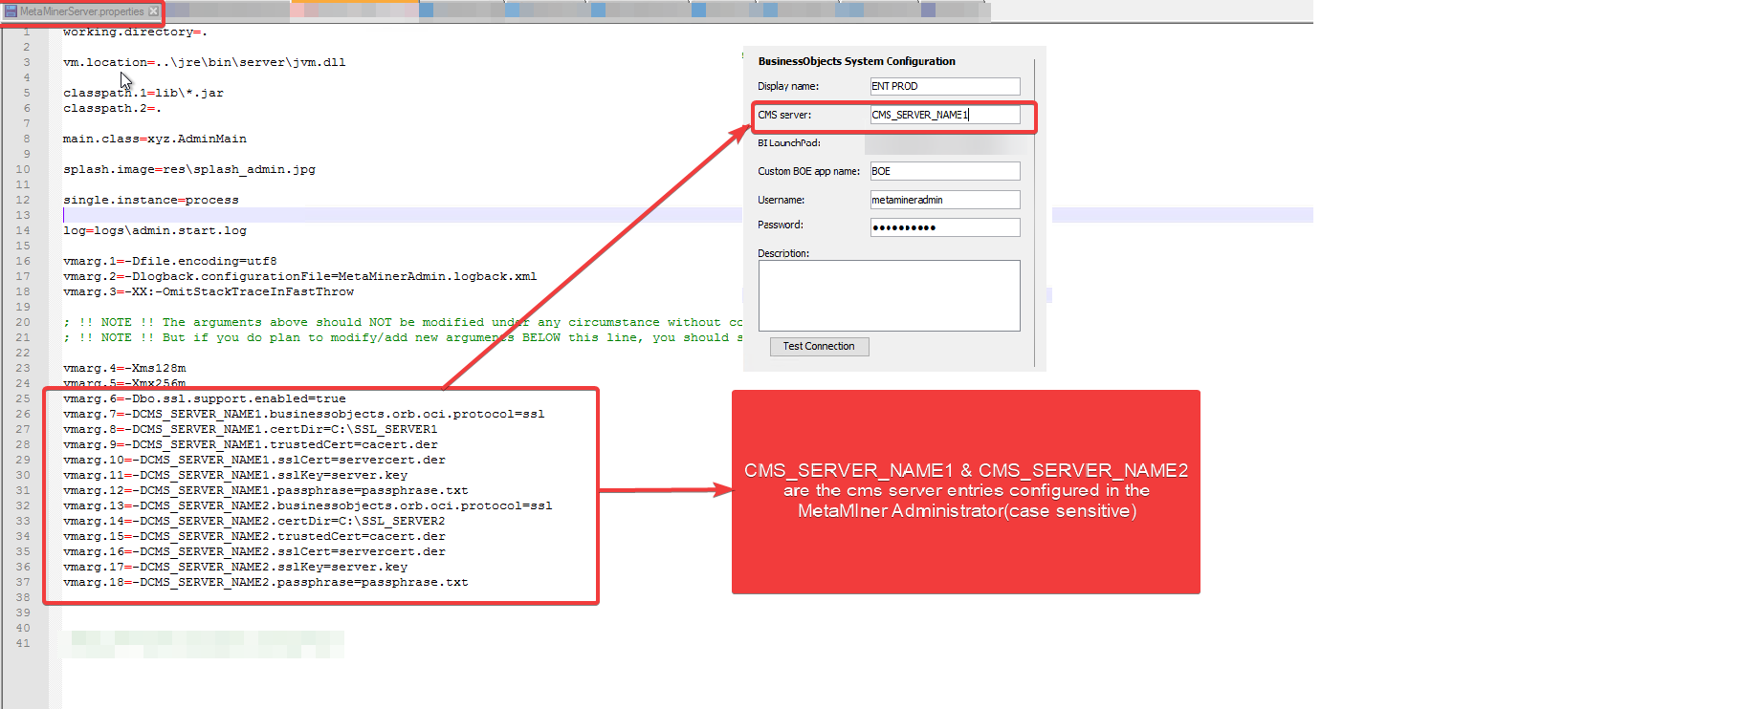Click the vmarg.9 CMS_SERVER_NAME1 trustedCert line

point(251,445)
